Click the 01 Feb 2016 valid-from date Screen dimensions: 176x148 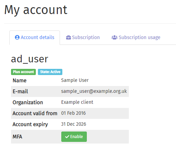click(73, 113)
